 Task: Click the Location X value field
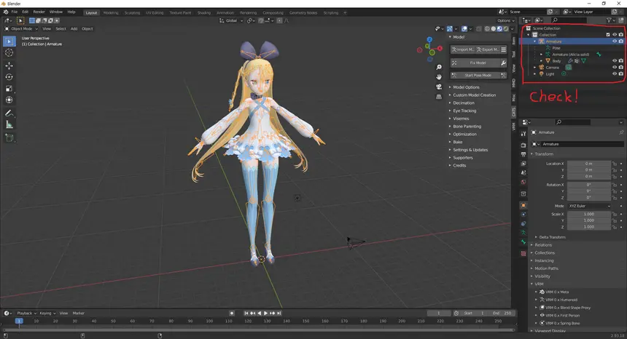click(x=589, y=164)
